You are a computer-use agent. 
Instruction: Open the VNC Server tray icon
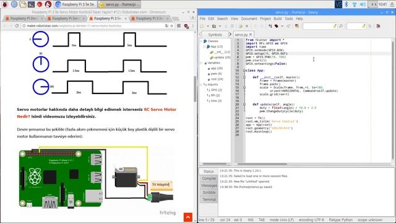(338, 4)
